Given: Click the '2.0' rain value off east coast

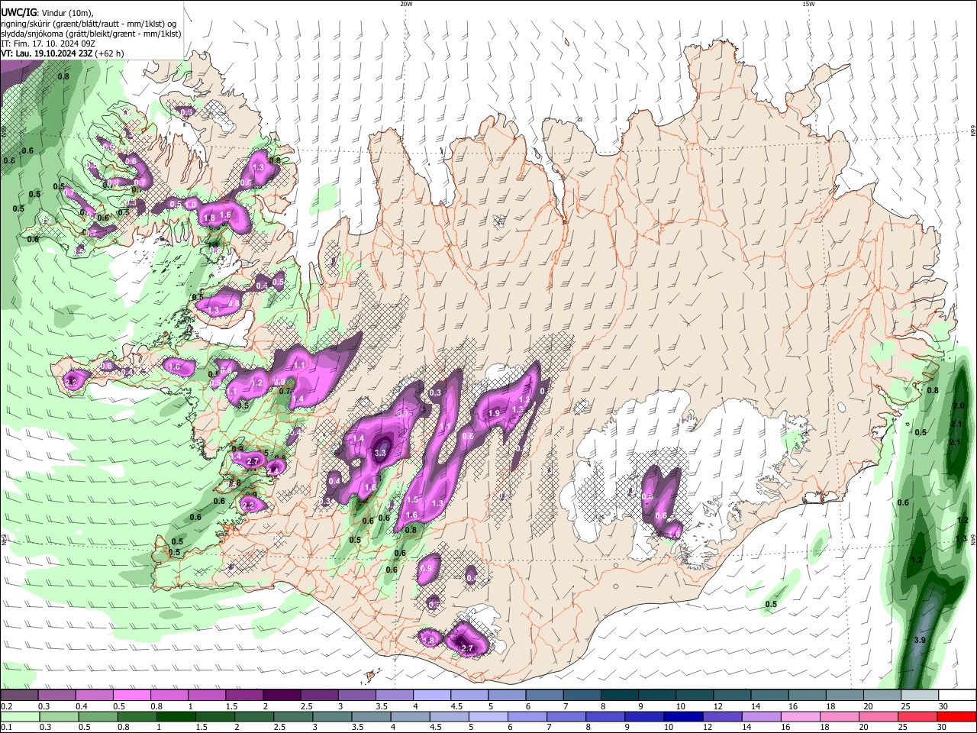Looking at the screenshot, I should pos(959,405).
